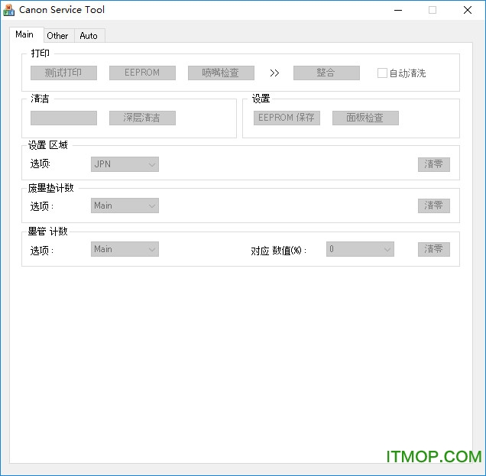Click the 测试打印 test print button
The image size is (486, 476).
(63, 73)
